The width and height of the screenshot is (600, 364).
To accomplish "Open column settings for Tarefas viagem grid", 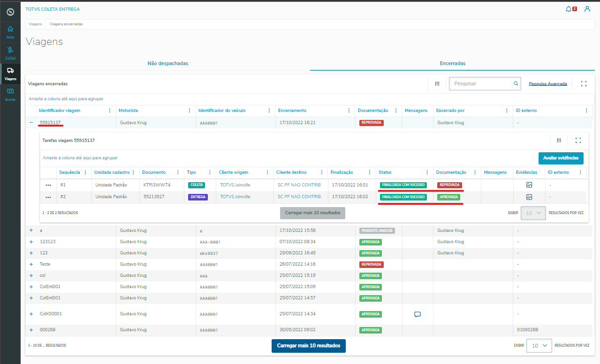I will (559, 140).
